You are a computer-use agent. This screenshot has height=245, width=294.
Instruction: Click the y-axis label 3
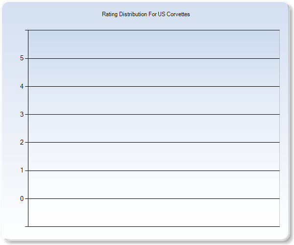[22, 114]
